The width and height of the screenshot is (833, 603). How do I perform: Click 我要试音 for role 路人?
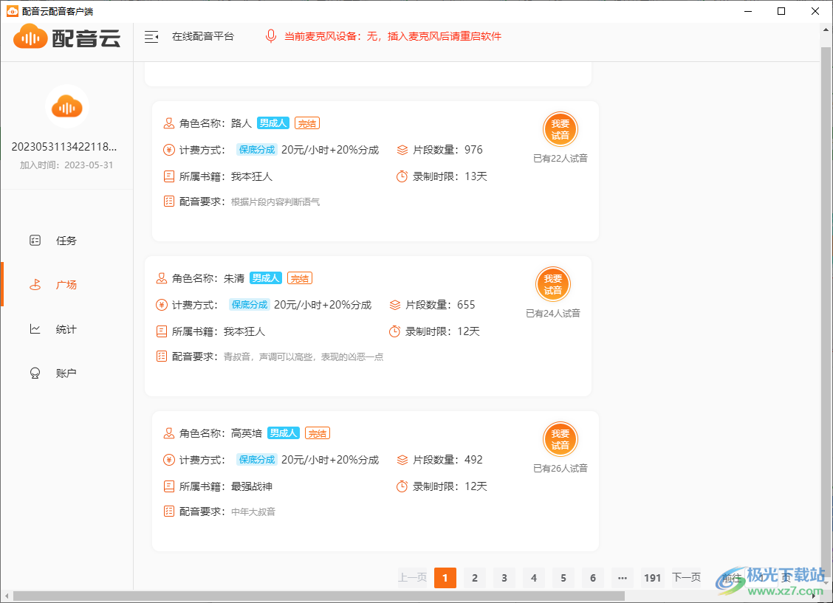click(x=561, y=129)
